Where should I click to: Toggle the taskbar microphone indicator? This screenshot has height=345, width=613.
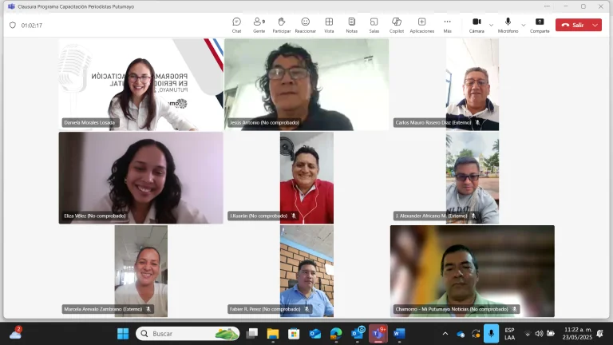[x=491, y=334]
